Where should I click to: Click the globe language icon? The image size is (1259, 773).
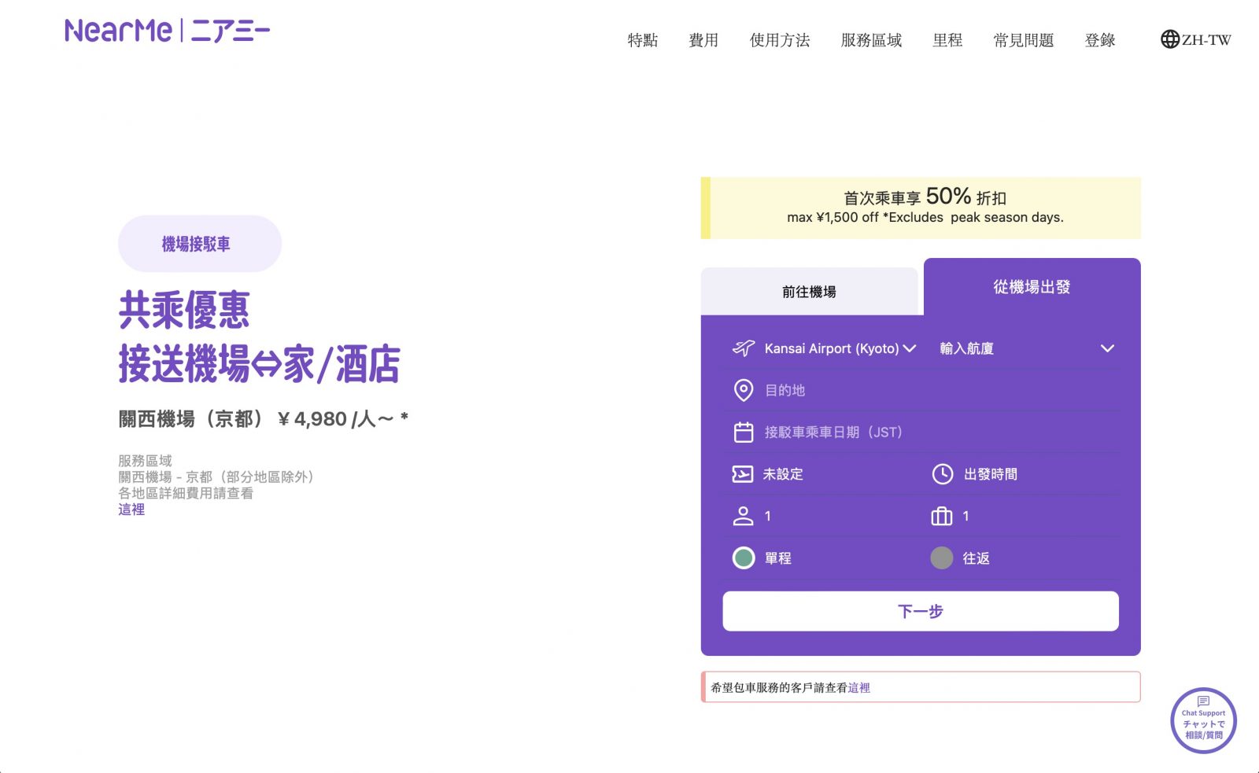[x=1169, y=39]
